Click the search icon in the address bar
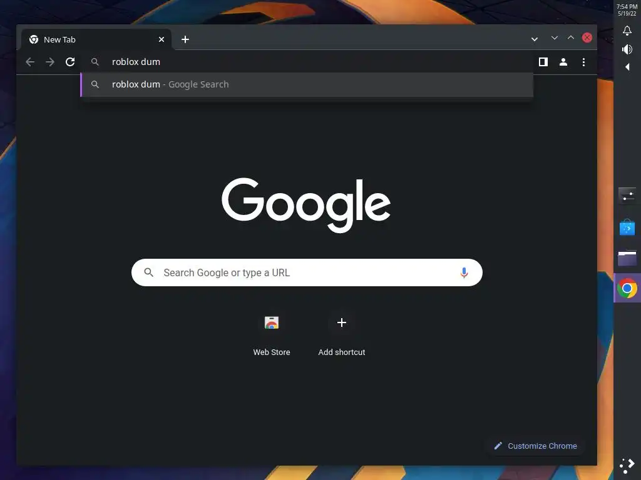641x480 pixels. click(95, 62)
